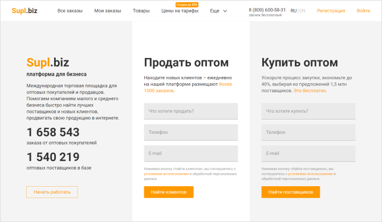Switch language to RU
The width and height of the screenshot is (382, 222).
[294, 11]
